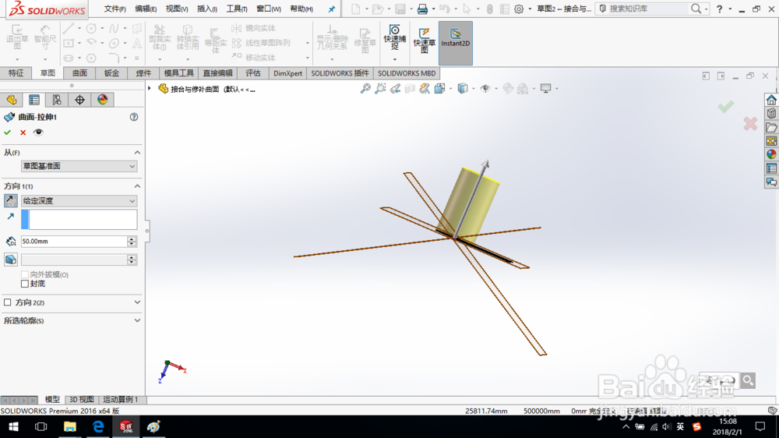Image resolution: width=779 pixels, height=438 pixels.
Task: Open the SOLIDWORKS Forum task pane icon
Action: [771, 182]
